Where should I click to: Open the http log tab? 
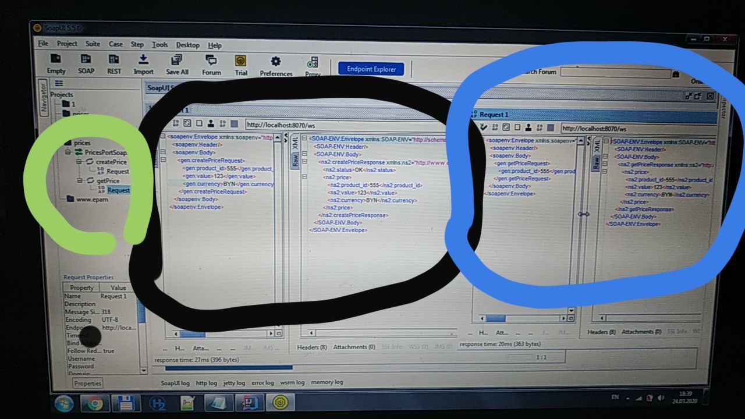[206, 382]
